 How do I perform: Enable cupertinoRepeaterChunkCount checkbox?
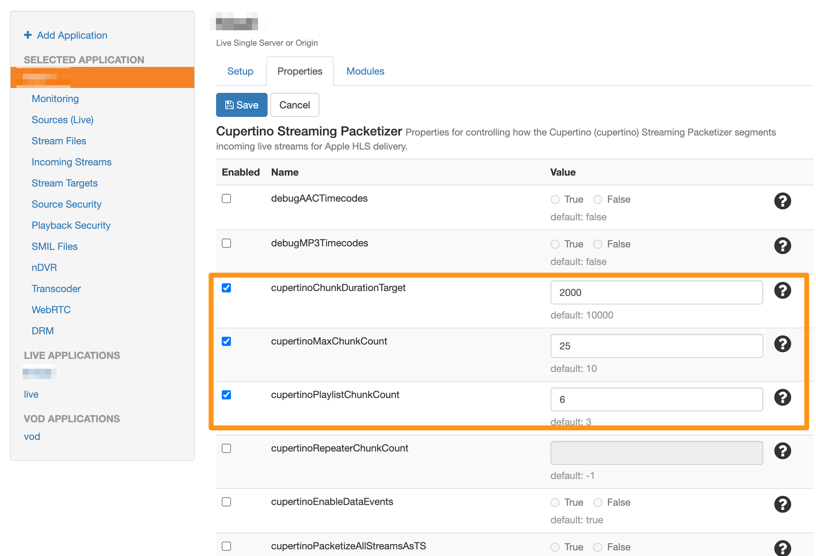point(226,448)
